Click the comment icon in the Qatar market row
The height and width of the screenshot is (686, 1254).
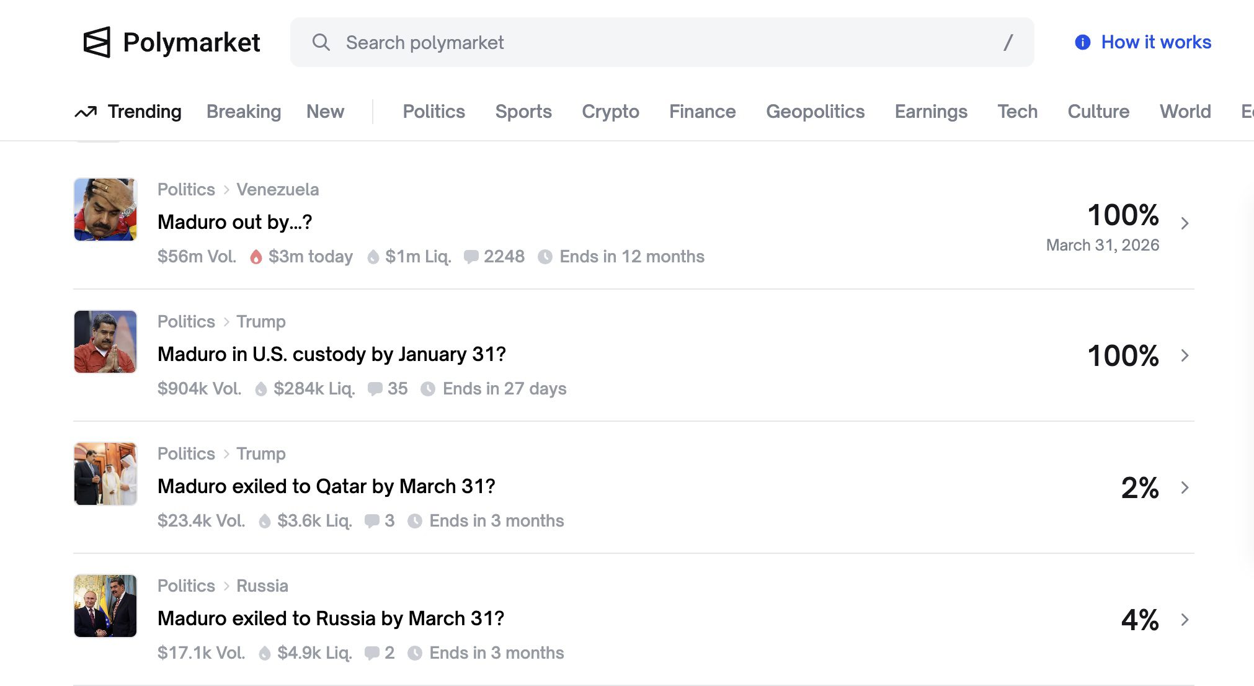(371, 521)
